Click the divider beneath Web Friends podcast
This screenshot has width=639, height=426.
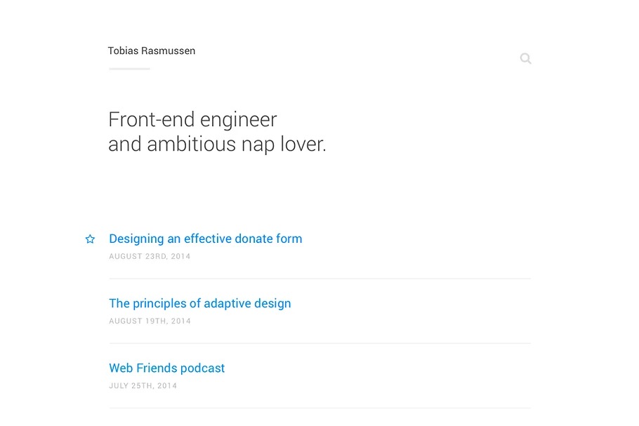coord(319,408)
